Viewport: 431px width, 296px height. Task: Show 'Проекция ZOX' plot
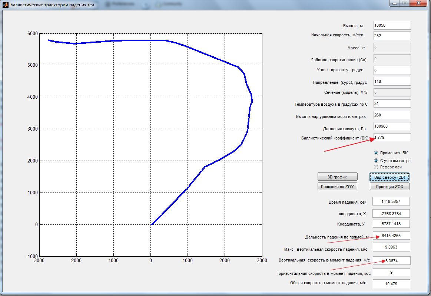(389, 187)
